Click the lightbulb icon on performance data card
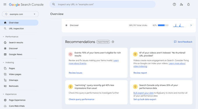The image size is (198, 109). tap(135, 87)
